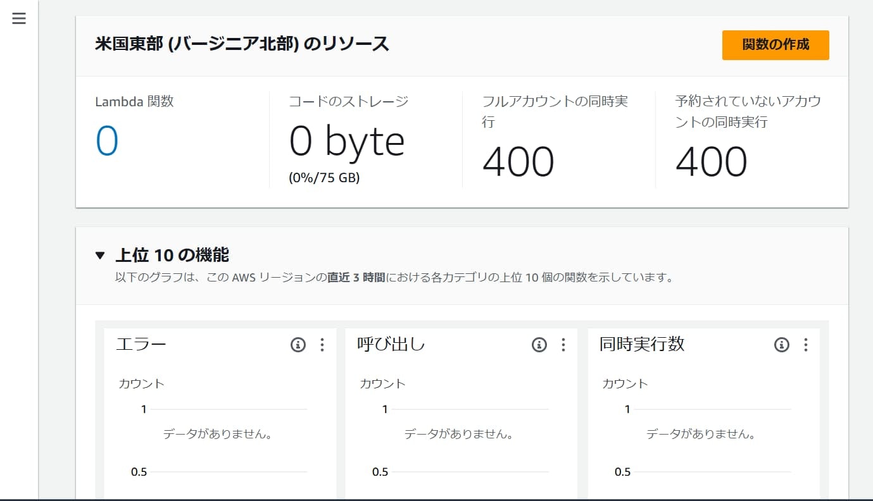
Task: Open the Lambda 関数 count link showing 0
Action: tap(107, 140)
